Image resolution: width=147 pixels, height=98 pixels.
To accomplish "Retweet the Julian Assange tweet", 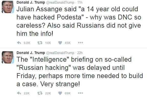I will (x=40, y=43).
